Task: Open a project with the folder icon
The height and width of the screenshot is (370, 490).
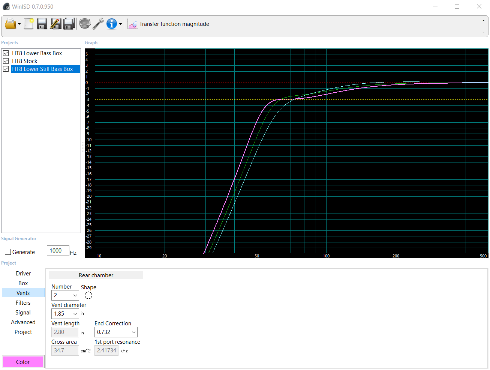Action: pos(10,24)
